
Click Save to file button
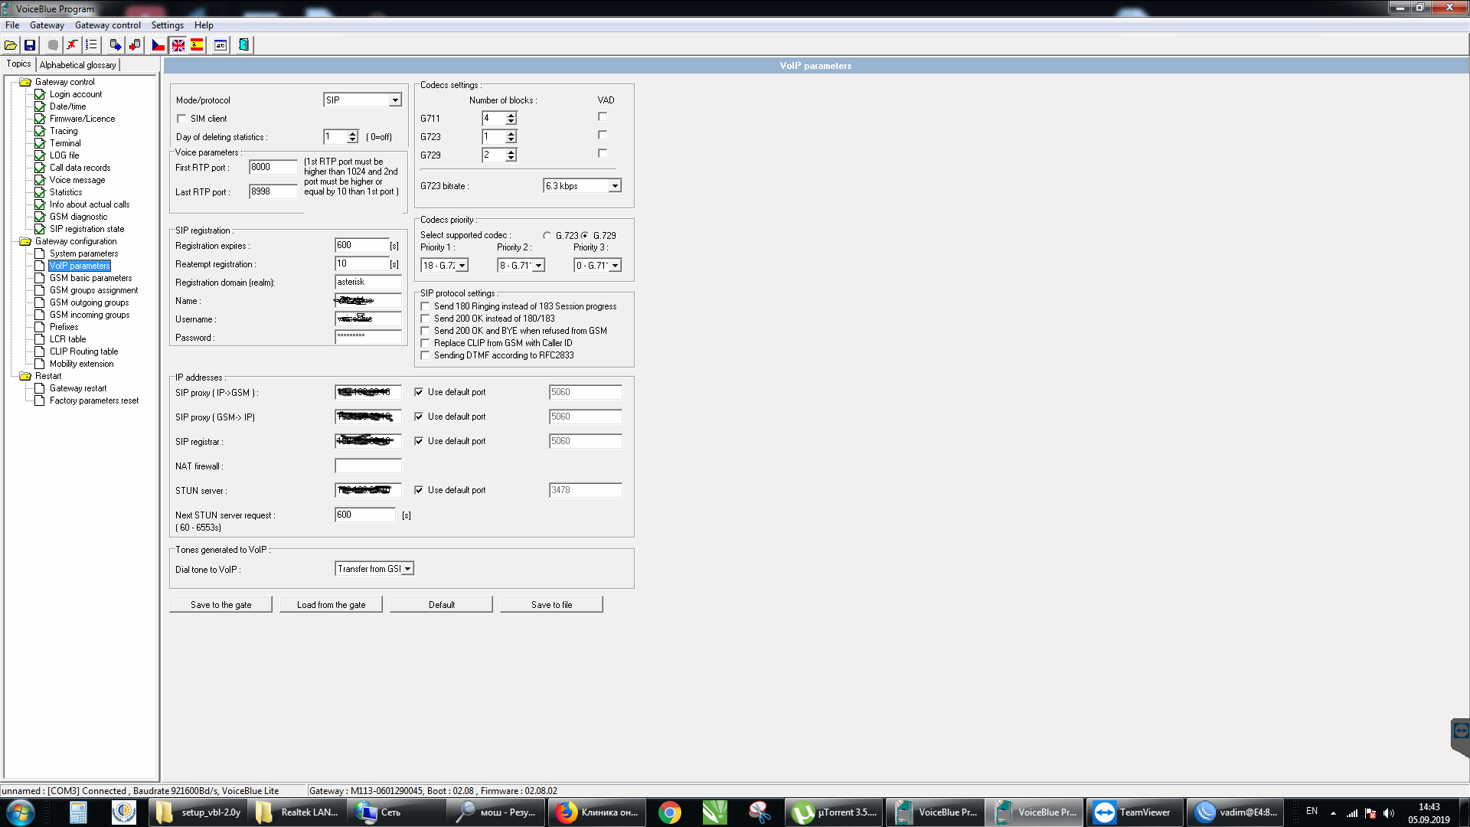(551, 605)
